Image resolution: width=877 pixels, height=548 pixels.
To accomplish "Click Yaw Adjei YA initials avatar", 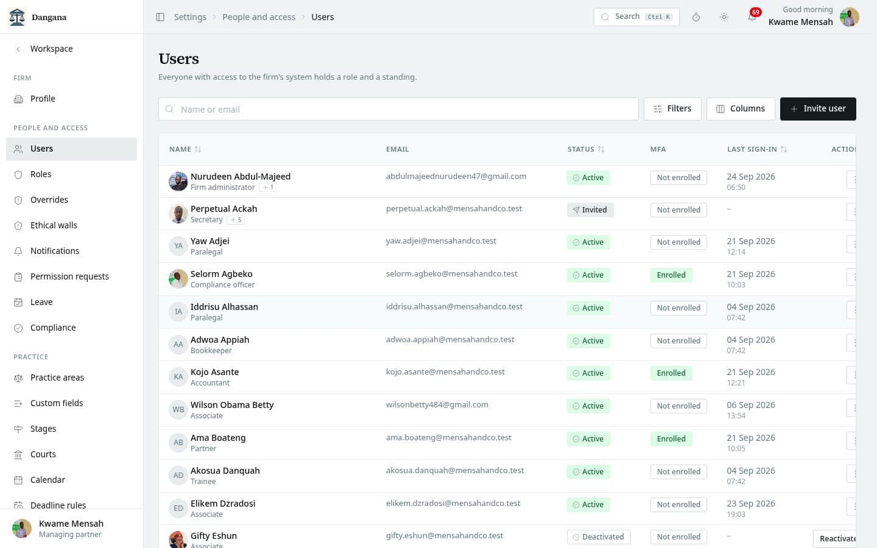I will pyautogui.click(x=178, y=246).
